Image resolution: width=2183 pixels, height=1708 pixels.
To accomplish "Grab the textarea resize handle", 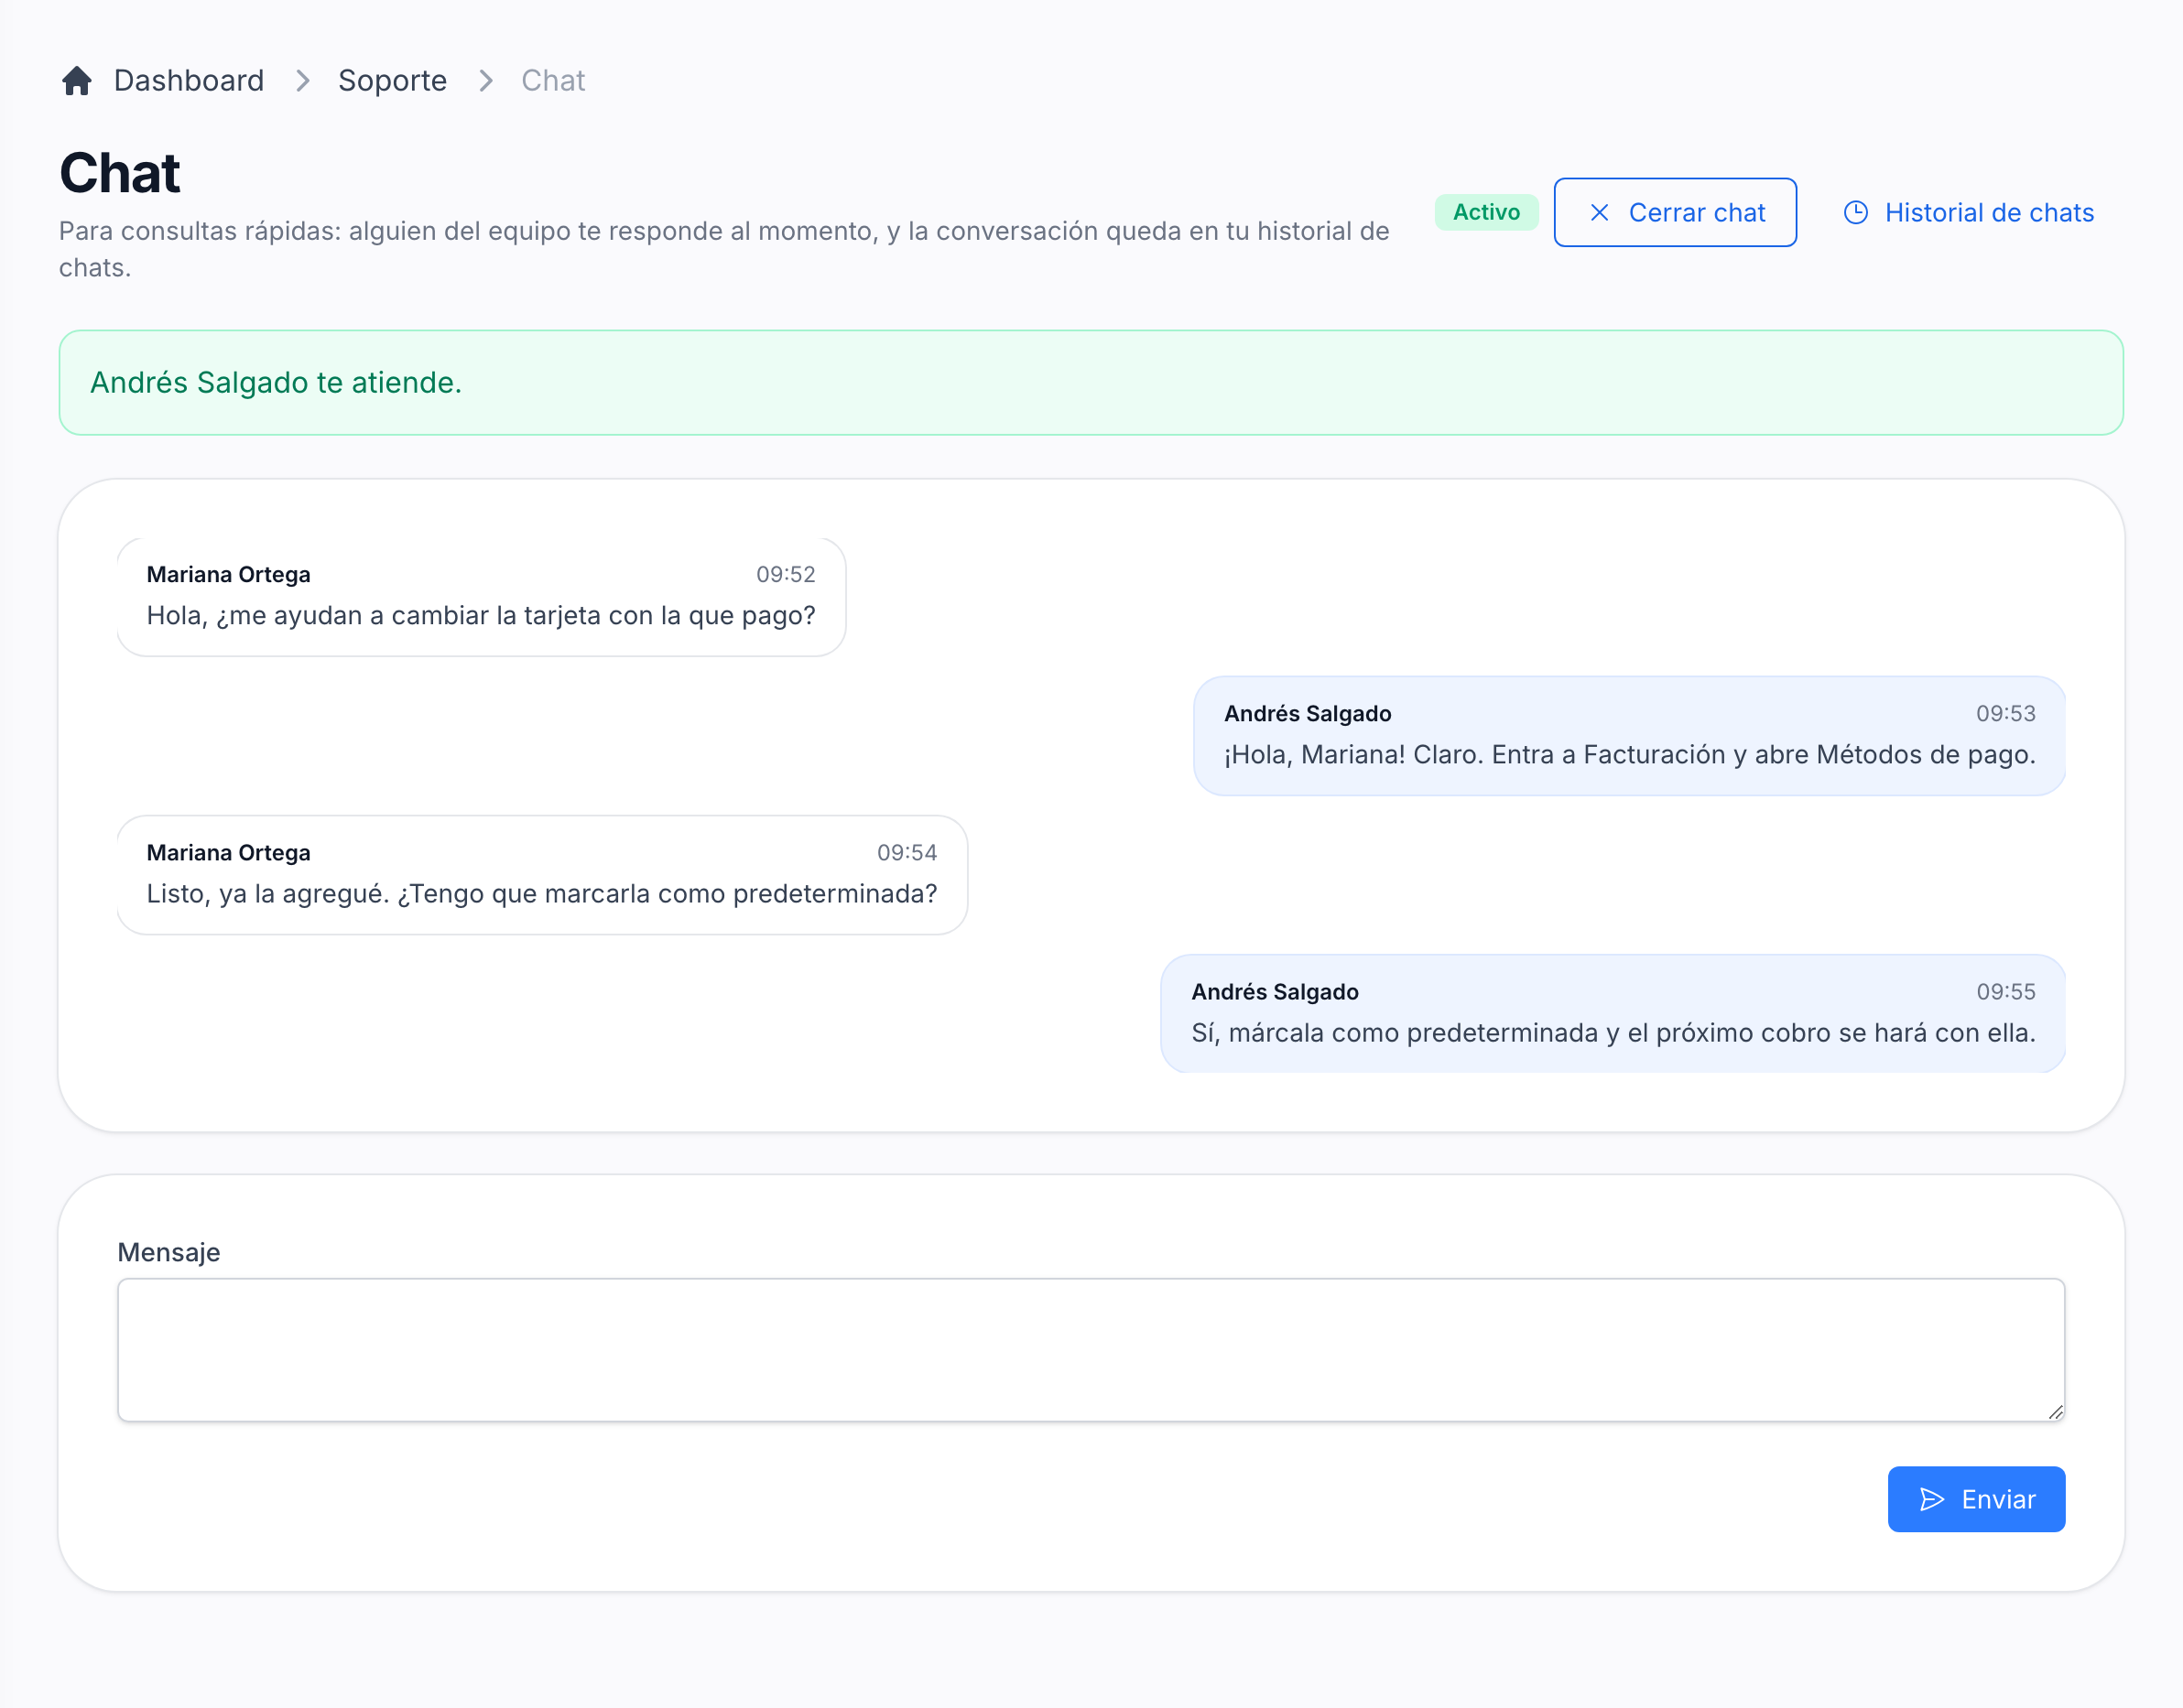I will click(2055, 1411).
